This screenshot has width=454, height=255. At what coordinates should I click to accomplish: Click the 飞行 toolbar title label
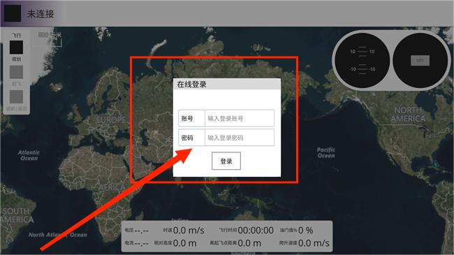point(16,36)
